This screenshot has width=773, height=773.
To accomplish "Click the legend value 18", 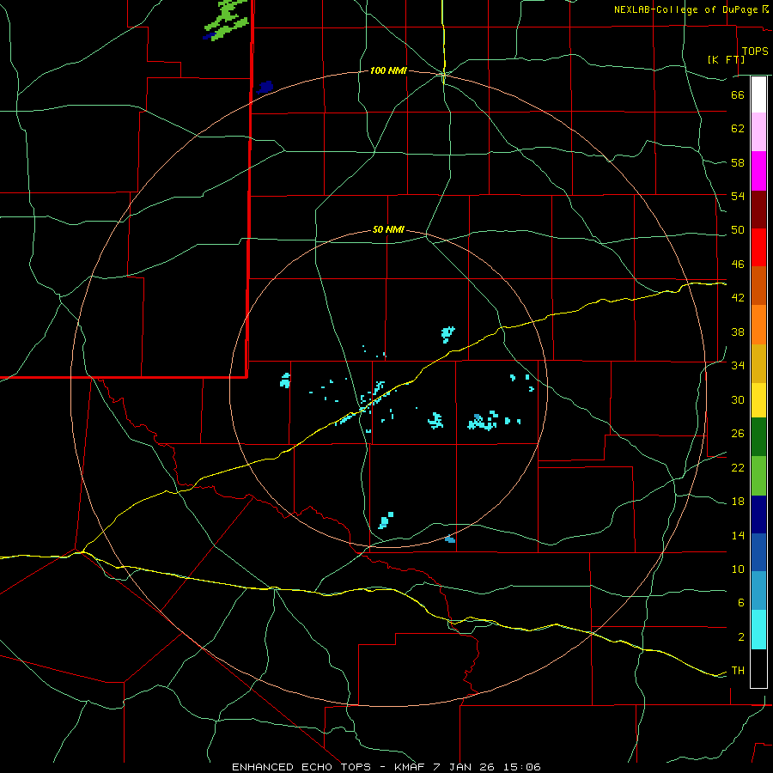I will tap(738, 502).
